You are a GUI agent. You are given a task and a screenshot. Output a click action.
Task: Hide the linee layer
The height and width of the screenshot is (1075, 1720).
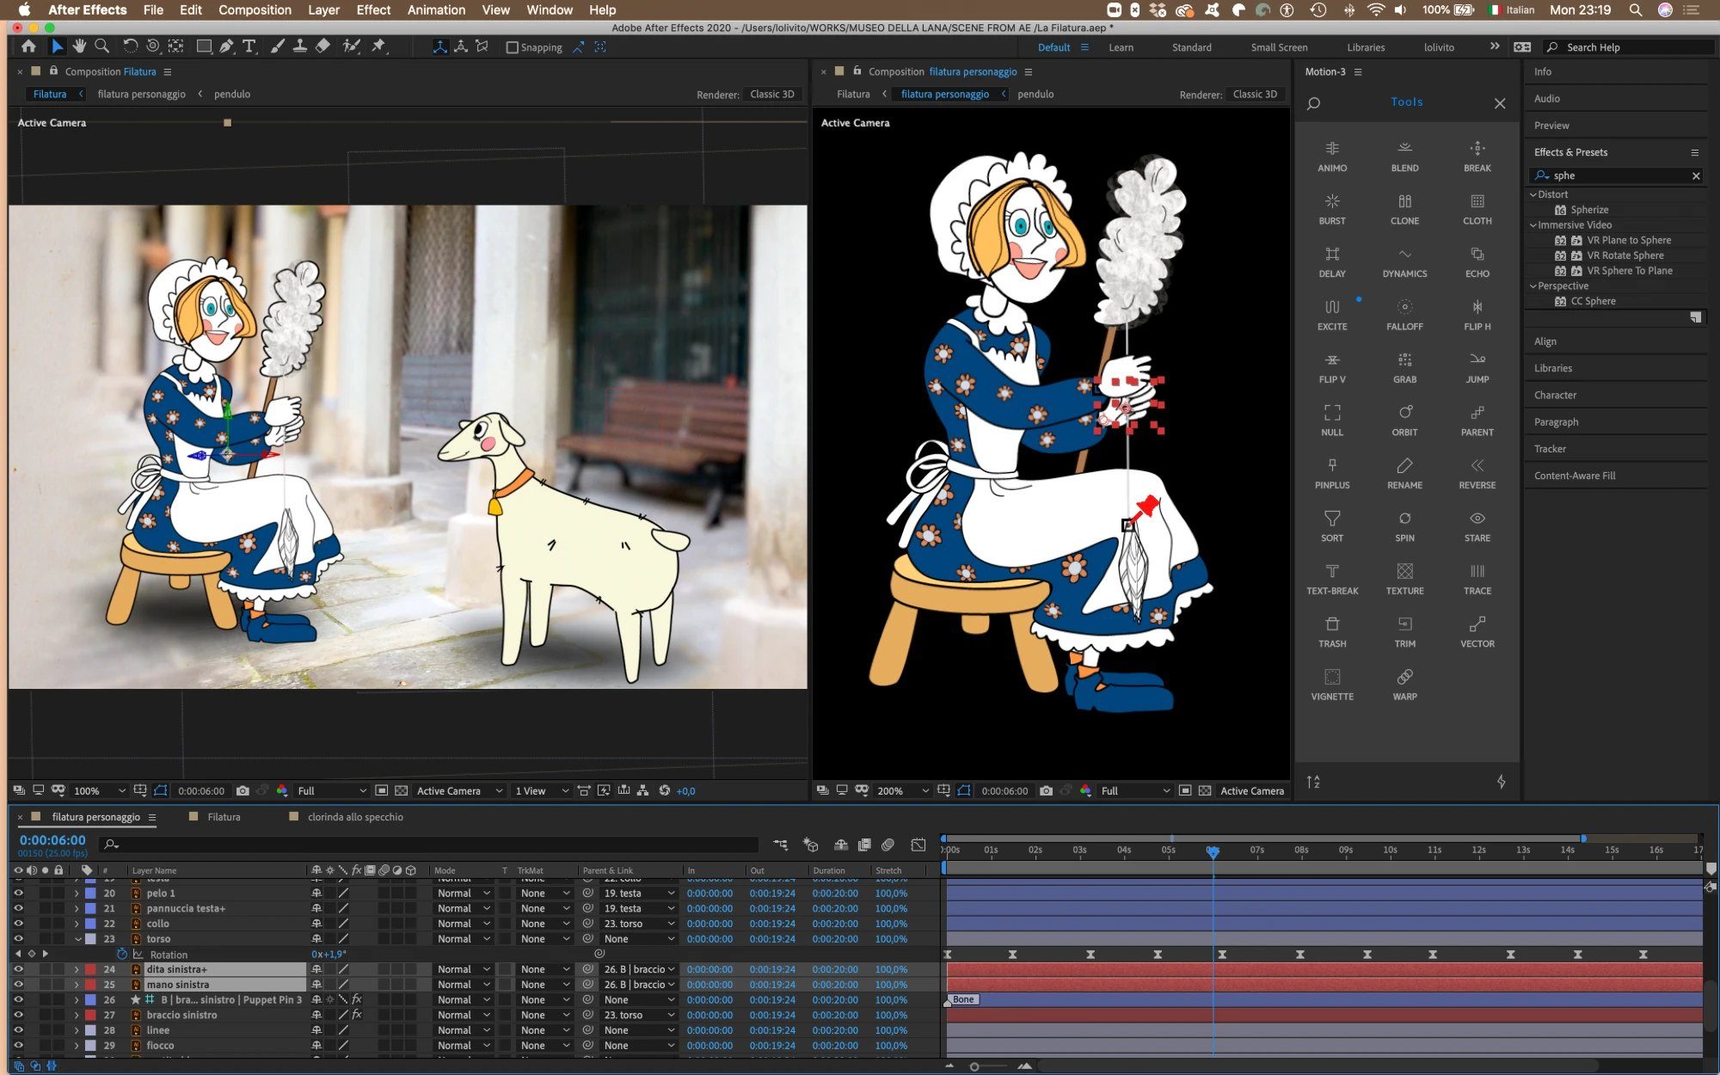click(x=18, y=1030)
